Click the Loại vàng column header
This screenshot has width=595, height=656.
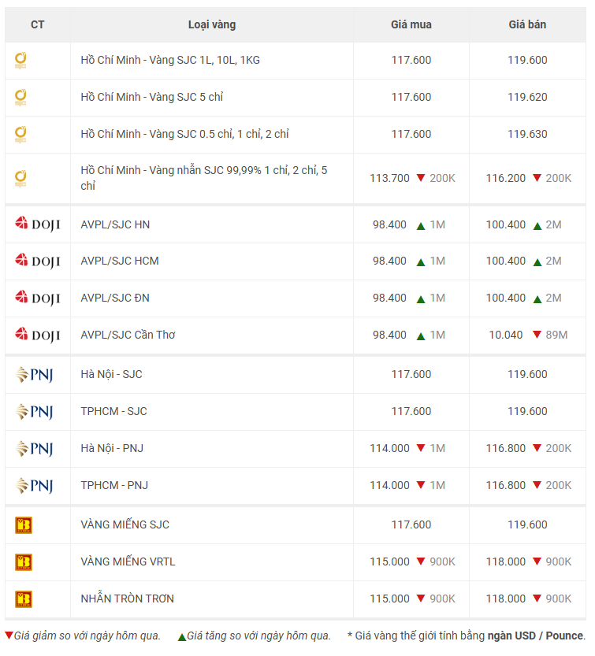(211, 24)
